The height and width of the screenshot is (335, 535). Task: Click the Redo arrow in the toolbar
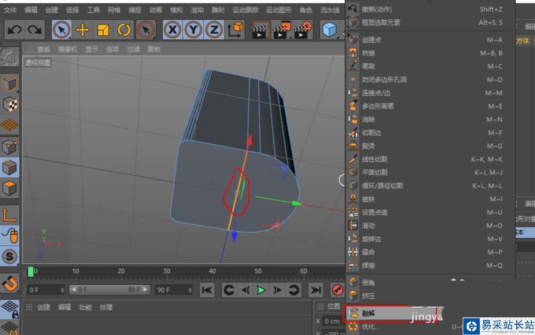pos(34,30)
